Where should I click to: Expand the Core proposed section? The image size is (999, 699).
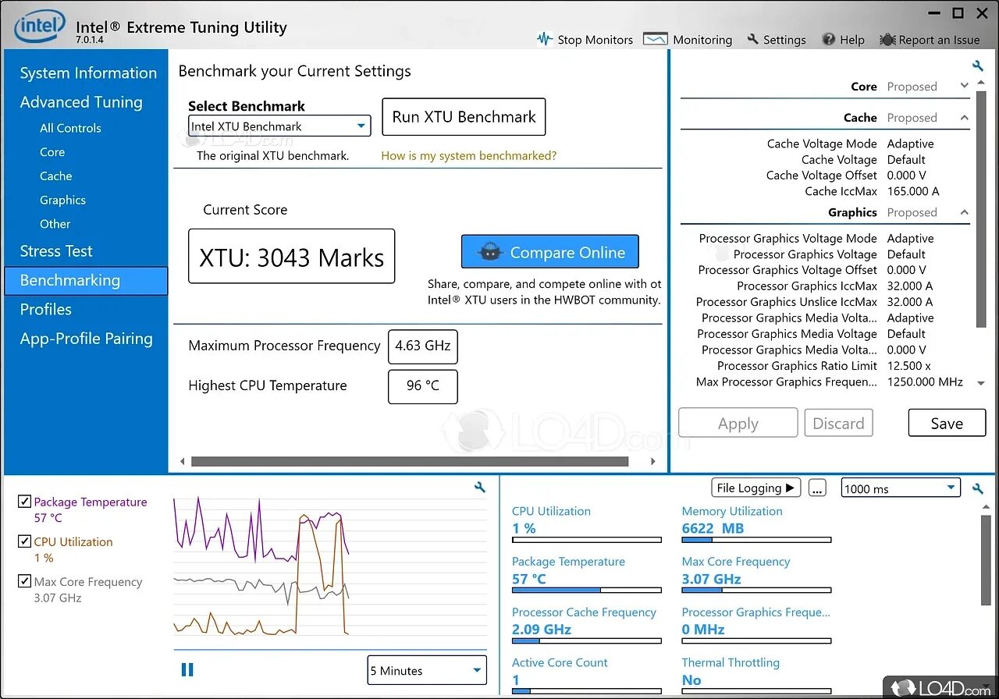[964, 86]
